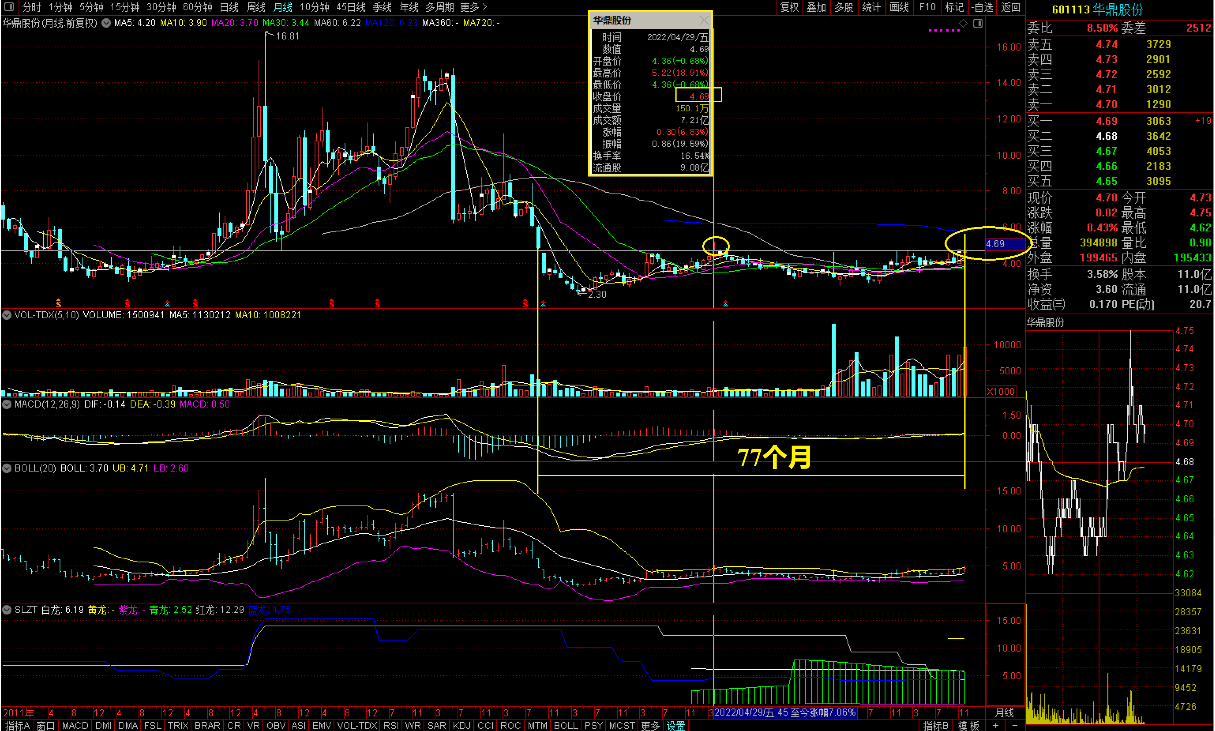The width and height of the screenshot is (1215, 731).
Task: Click the 画线 drawing button
Action: coord(899,7)
